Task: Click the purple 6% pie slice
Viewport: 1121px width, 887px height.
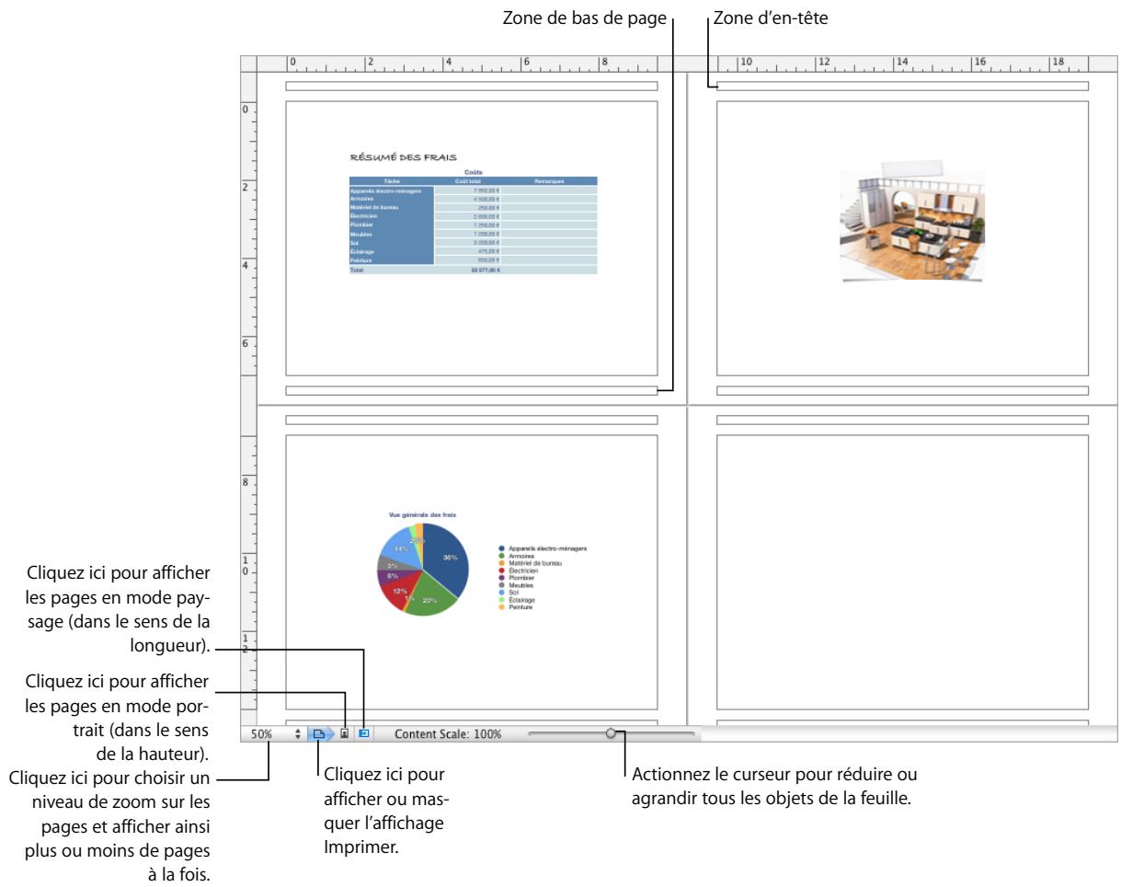Action: [x=390, y=577]
